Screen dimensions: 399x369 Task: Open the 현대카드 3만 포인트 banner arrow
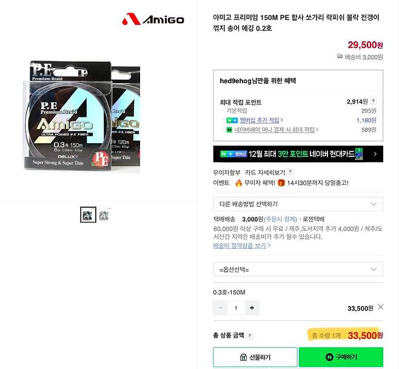point(375,154)
